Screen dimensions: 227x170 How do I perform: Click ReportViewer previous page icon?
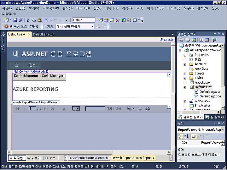(x=25, y=109)
